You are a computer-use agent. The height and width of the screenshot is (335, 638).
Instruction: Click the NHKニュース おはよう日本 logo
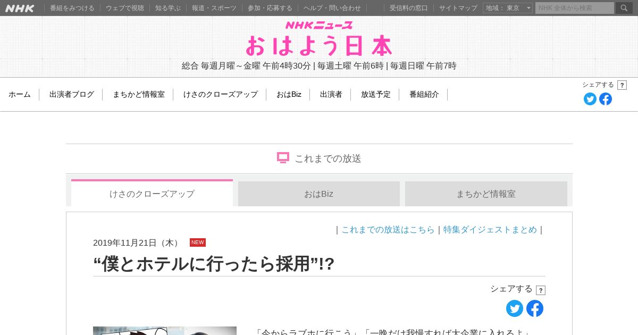[319, 39]
